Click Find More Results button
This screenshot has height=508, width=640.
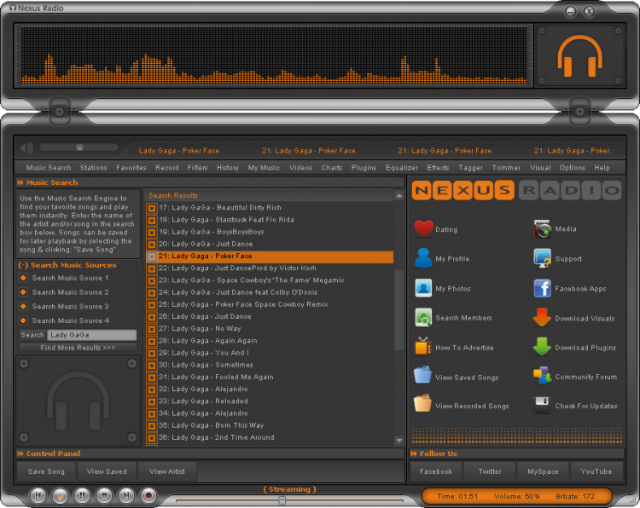tap(78, 348)
